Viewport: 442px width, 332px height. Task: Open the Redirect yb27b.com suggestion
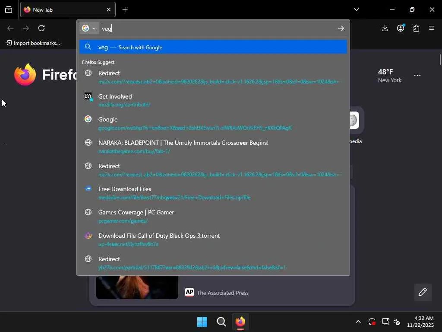tap(213, 263)
